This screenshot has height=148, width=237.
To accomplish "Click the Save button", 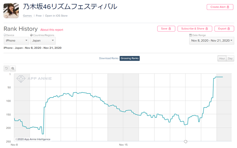I will pyautogui.click(x=166, y=29).
